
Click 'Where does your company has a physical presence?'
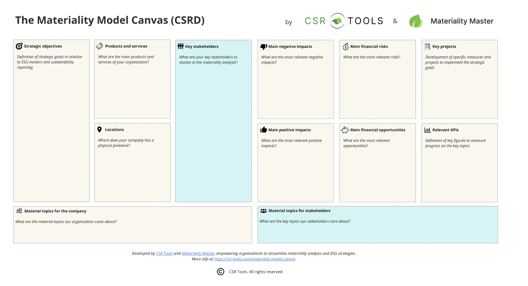(126, 143)
